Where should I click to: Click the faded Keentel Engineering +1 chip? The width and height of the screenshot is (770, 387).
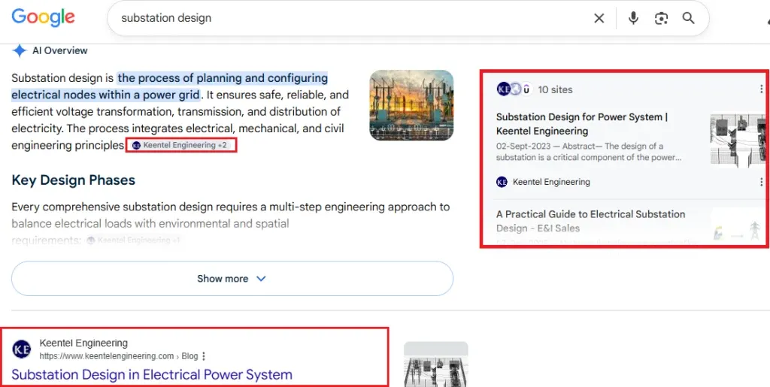134,240
